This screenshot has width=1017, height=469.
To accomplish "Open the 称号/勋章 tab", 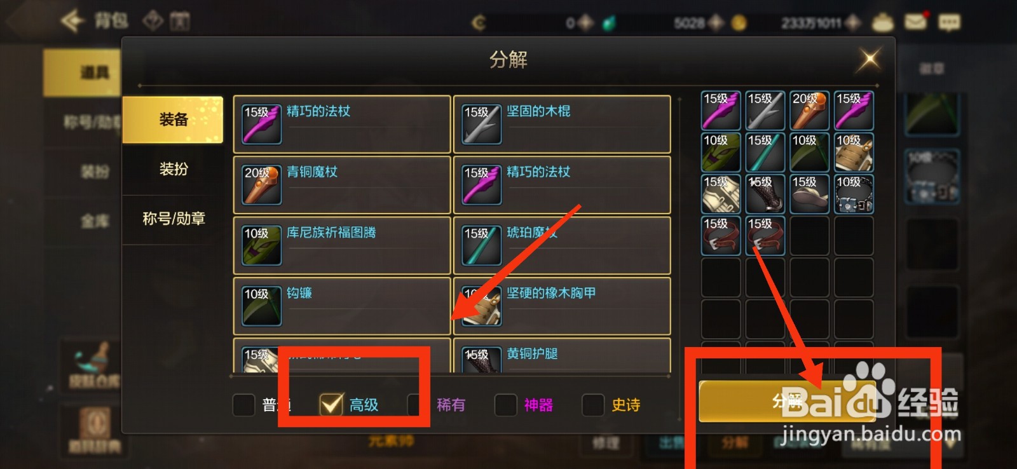I will (173, 219).
